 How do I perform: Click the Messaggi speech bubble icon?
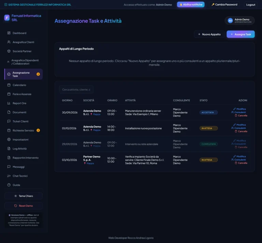(x=9, y=167)
